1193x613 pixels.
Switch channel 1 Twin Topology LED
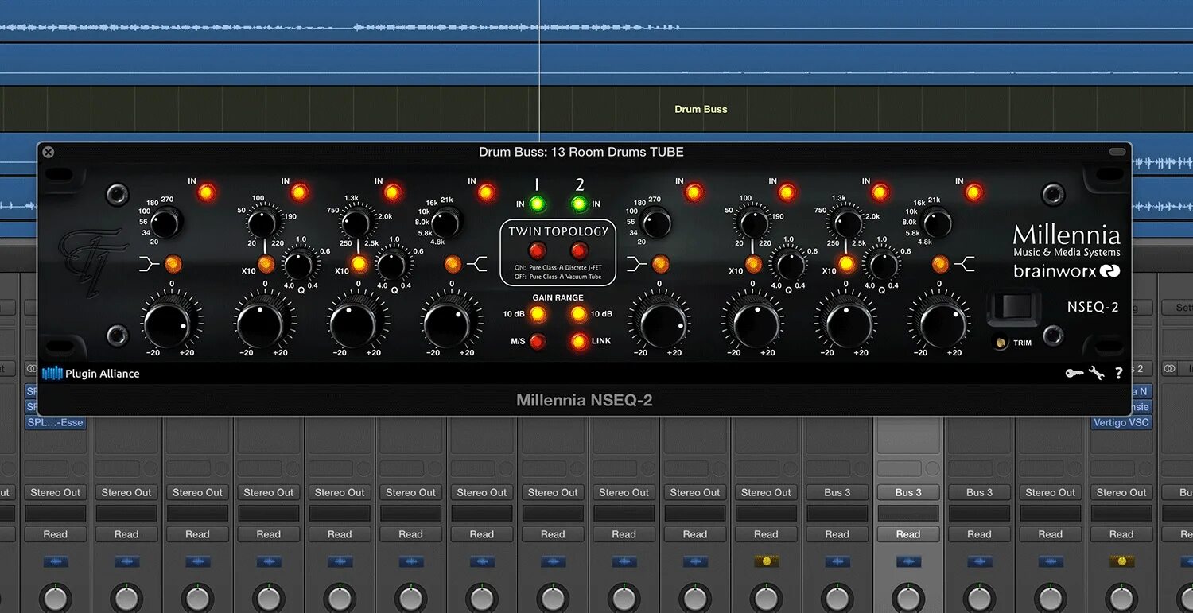(538, 251)
